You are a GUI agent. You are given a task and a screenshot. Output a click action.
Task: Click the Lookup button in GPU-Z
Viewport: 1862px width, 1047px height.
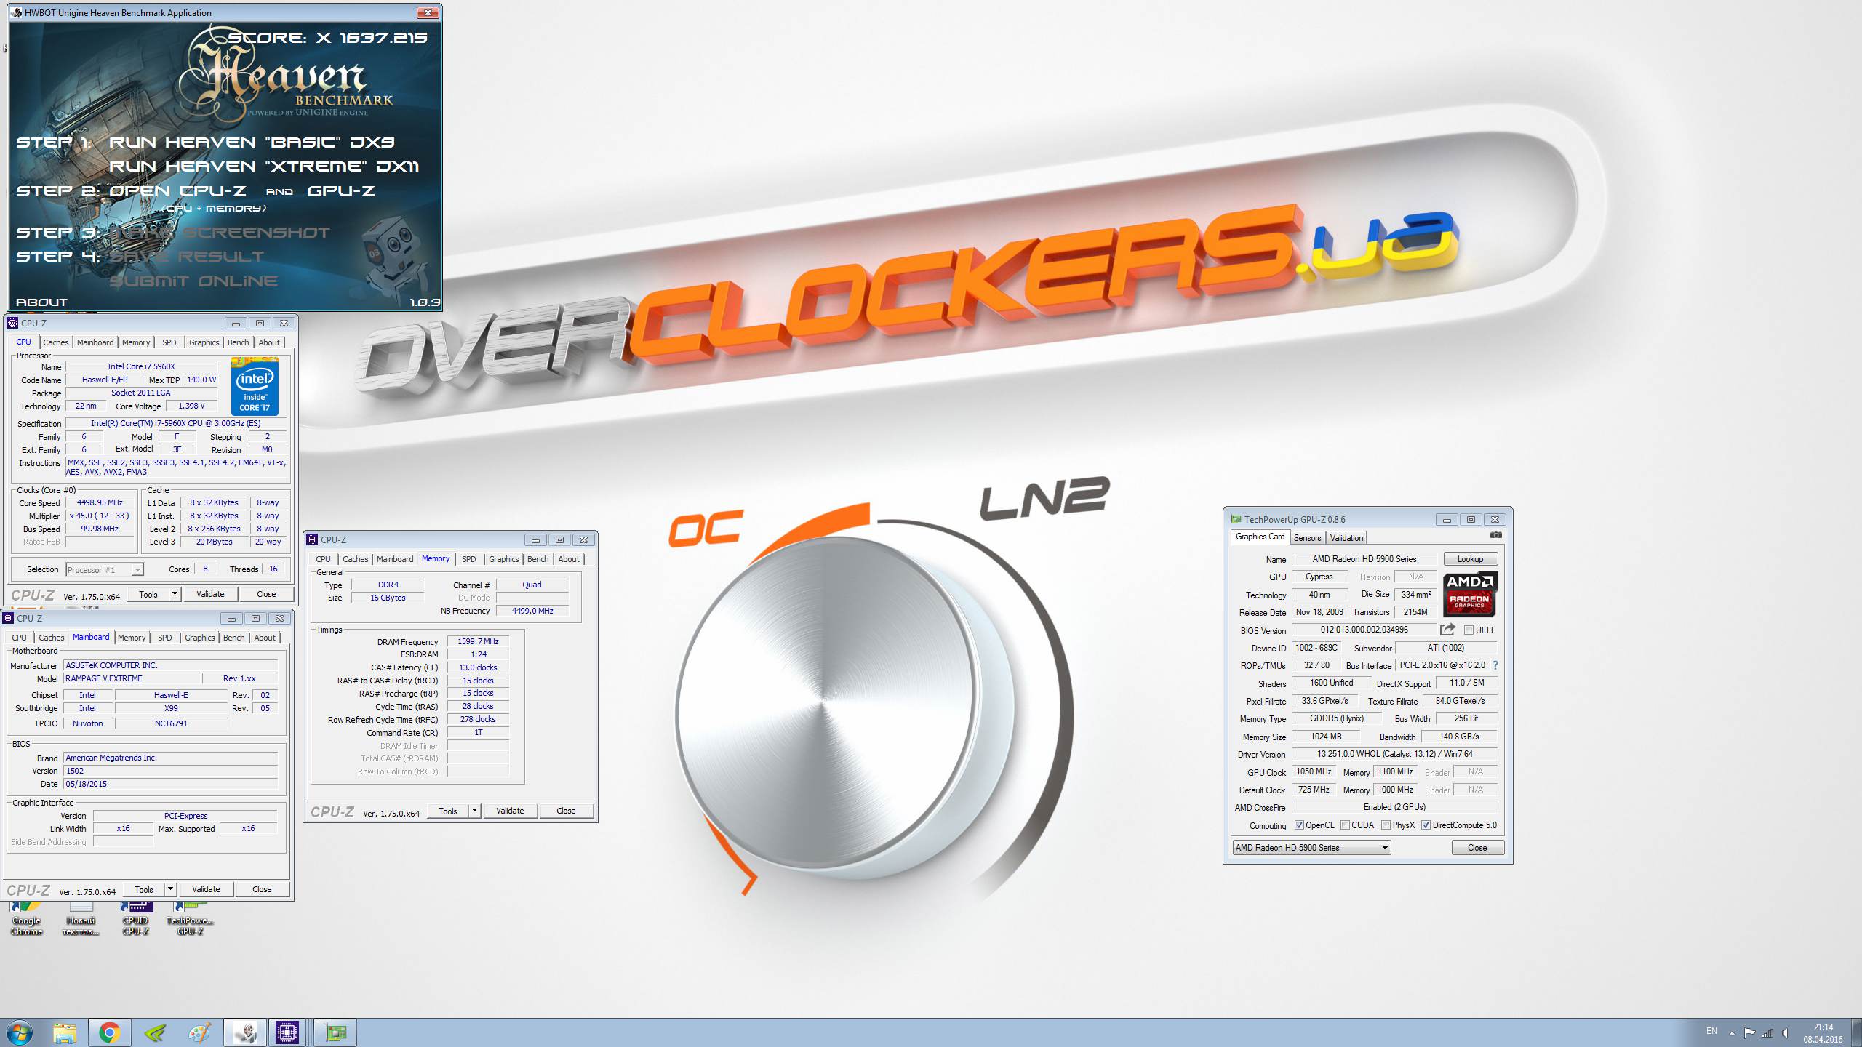click(x=1470, y=559)
